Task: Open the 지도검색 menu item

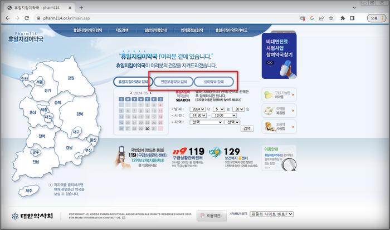Action: tap(122, 30)
